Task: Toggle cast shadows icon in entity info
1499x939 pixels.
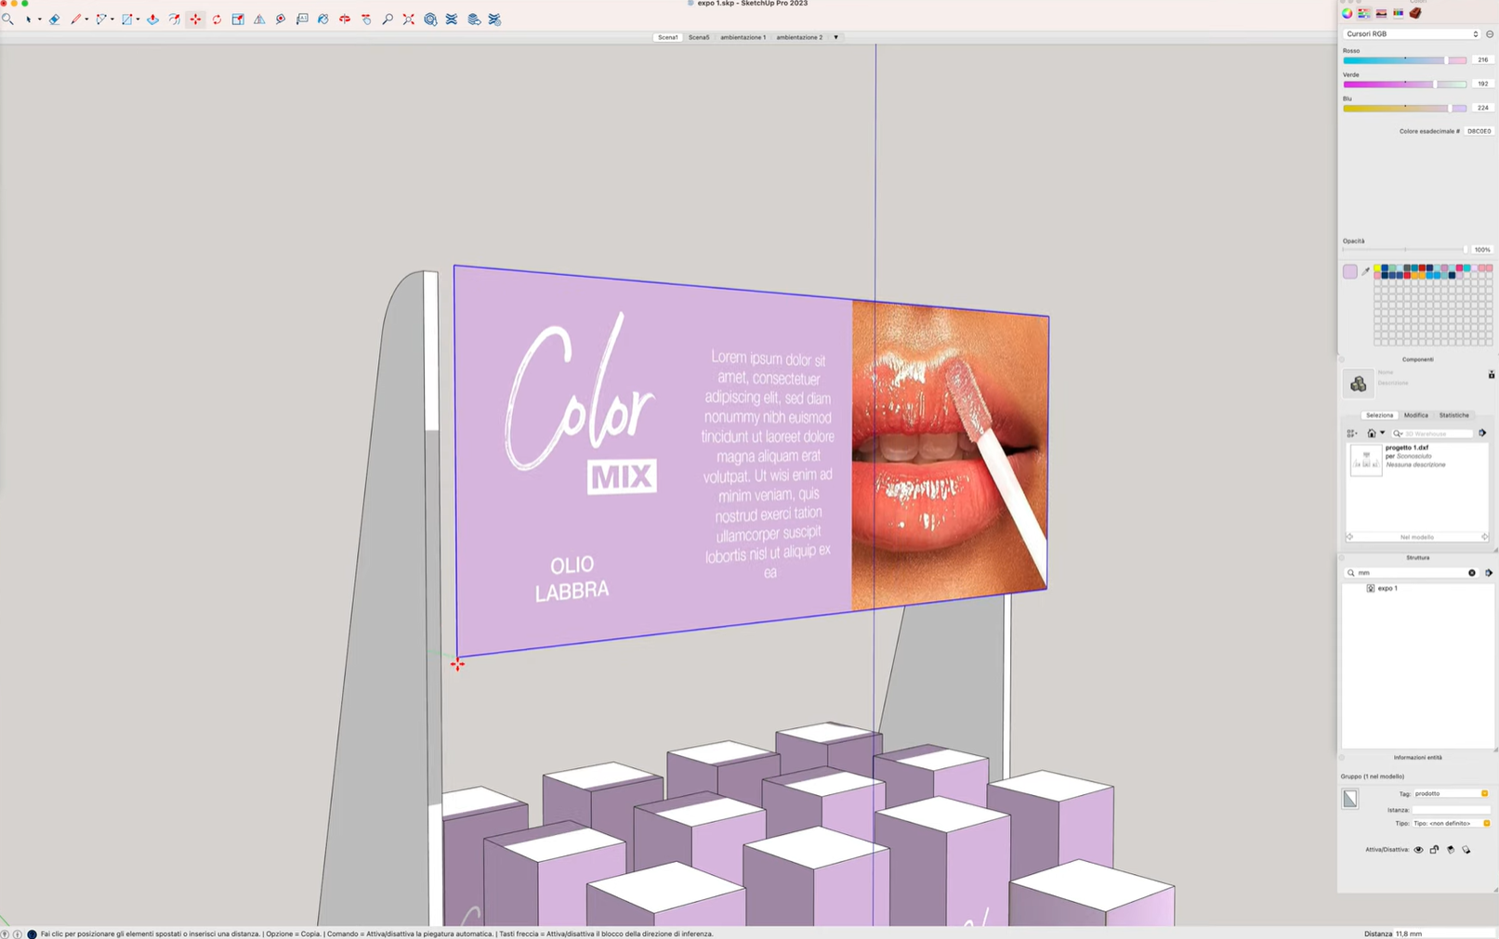Action: tap(1451, 850)
